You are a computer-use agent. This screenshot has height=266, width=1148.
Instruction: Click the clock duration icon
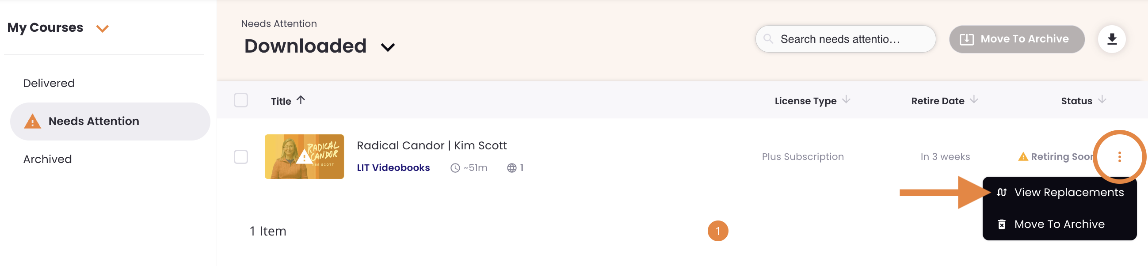[455, 168]
